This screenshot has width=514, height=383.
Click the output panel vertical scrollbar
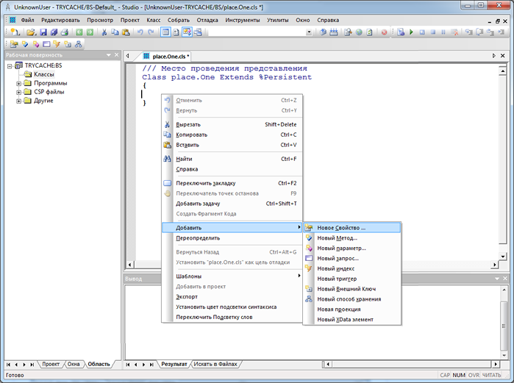(x=504, y=323)
